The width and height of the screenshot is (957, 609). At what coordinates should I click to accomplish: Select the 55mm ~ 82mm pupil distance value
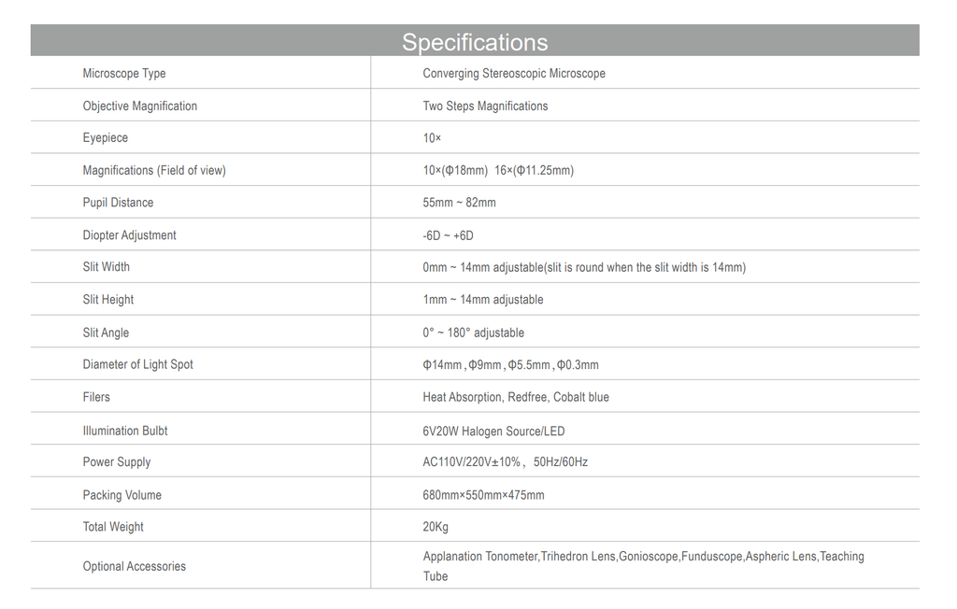pos(459,203)
